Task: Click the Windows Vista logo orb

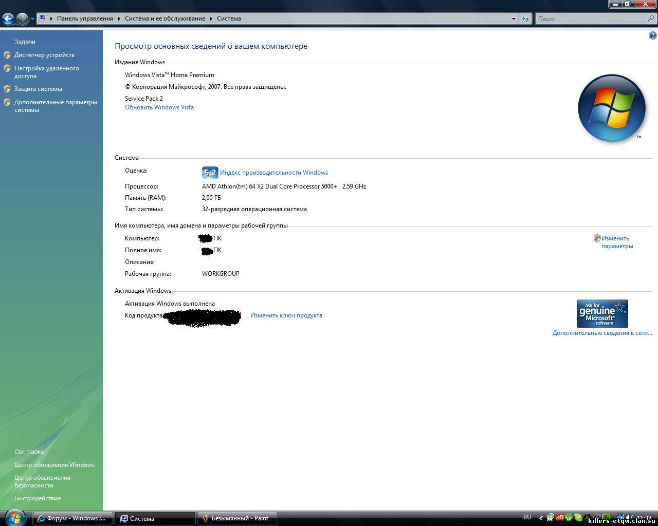Action: (x=612, y=108)
